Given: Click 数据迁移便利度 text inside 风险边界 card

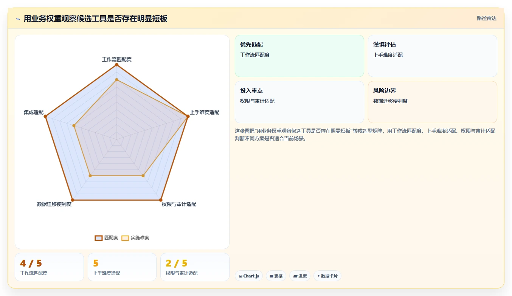Looking at the screenshot, I should point(390,101).
